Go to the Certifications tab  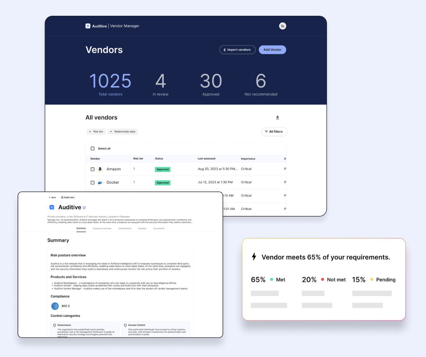[125, 228]
